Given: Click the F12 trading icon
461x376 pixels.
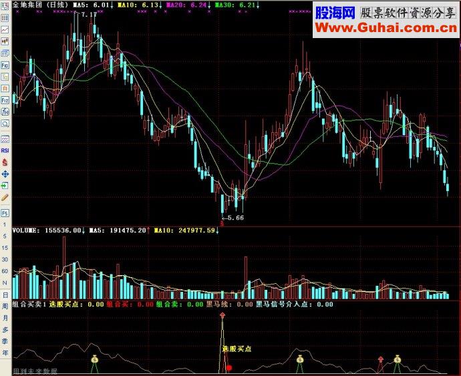Looking at the screenshot, I should [5, 100].
